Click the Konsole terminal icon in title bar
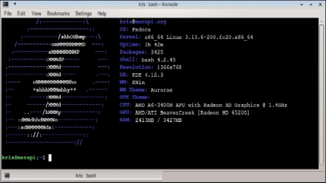326x183 pixels. click(x=6, y=4)
